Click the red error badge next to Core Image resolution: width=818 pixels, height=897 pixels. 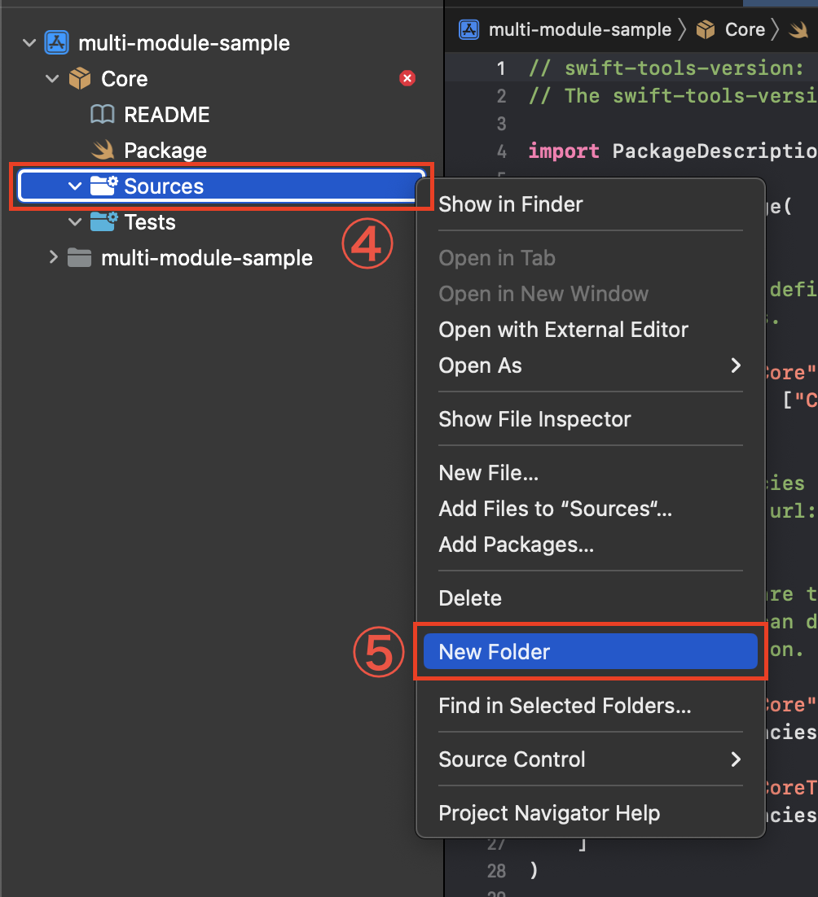(x=407, y=78)
